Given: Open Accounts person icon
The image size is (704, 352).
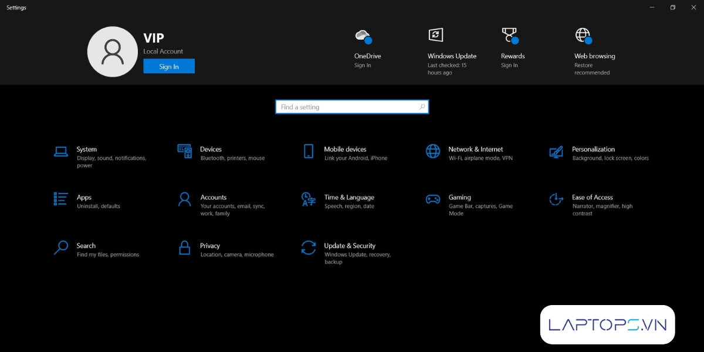Looking at the screenshot, I should click(x=185, y=199).
